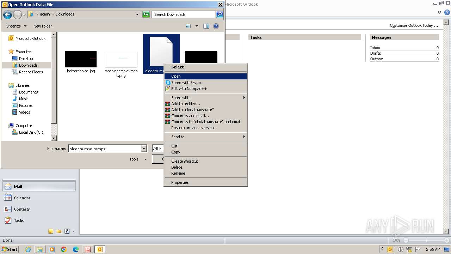451x254 pixels.
Task: Click the machineemployment.png thumbnail
Action: 121,59
